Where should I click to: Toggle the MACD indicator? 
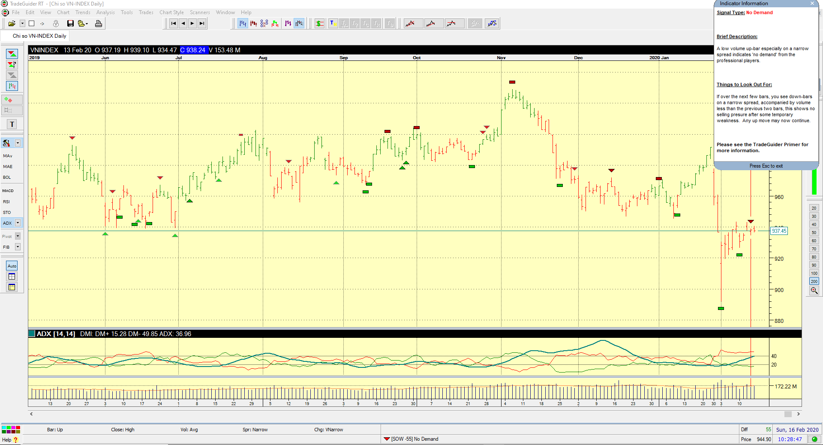pos(8,191)
